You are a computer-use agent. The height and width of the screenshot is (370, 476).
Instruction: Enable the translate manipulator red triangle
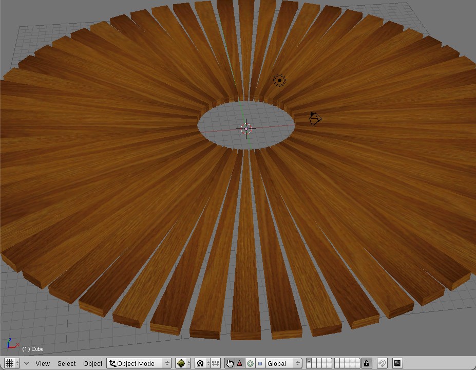pyautogui.click(x=240, y=363)
